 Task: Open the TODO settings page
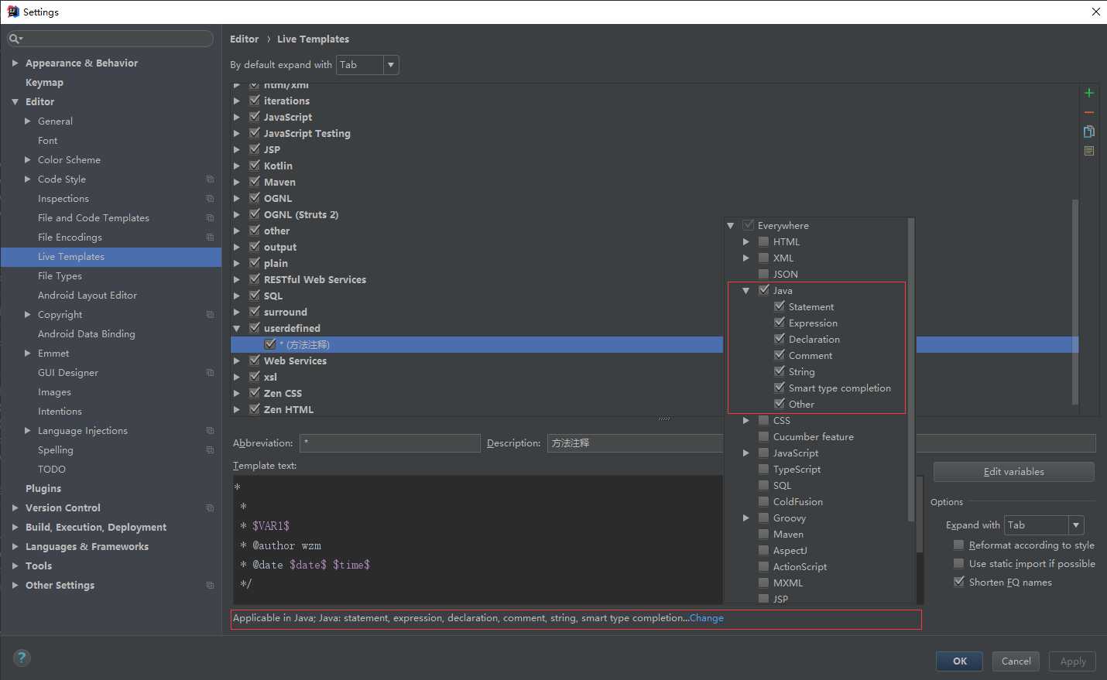pyautogui.click(x=52, y=470)
